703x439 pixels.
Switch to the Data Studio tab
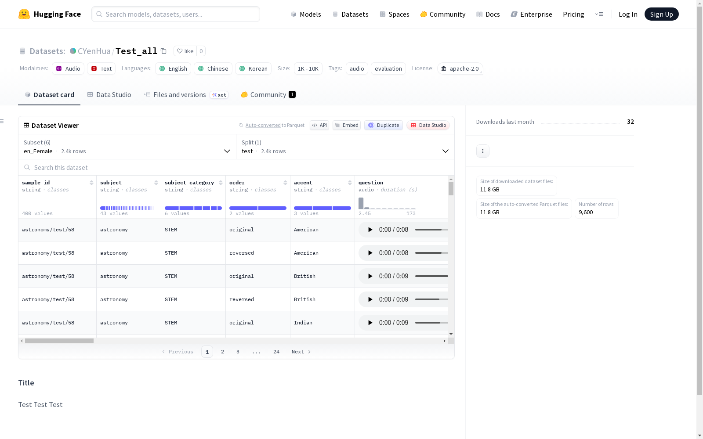109,95
